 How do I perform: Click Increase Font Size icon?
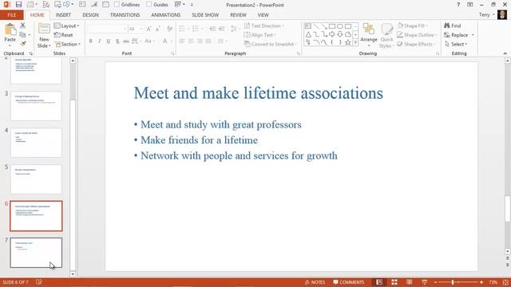(149, 29)
